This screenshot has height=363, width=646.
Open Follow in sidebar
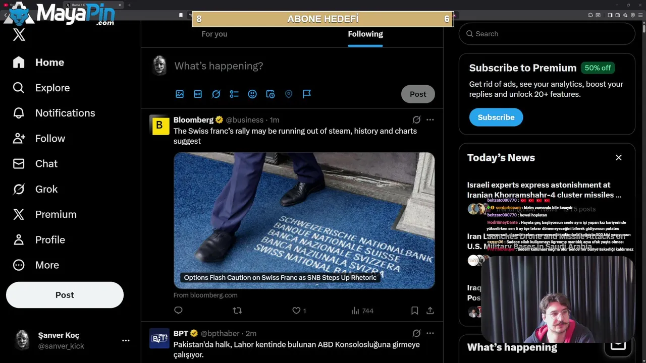(x=39, y=138)
